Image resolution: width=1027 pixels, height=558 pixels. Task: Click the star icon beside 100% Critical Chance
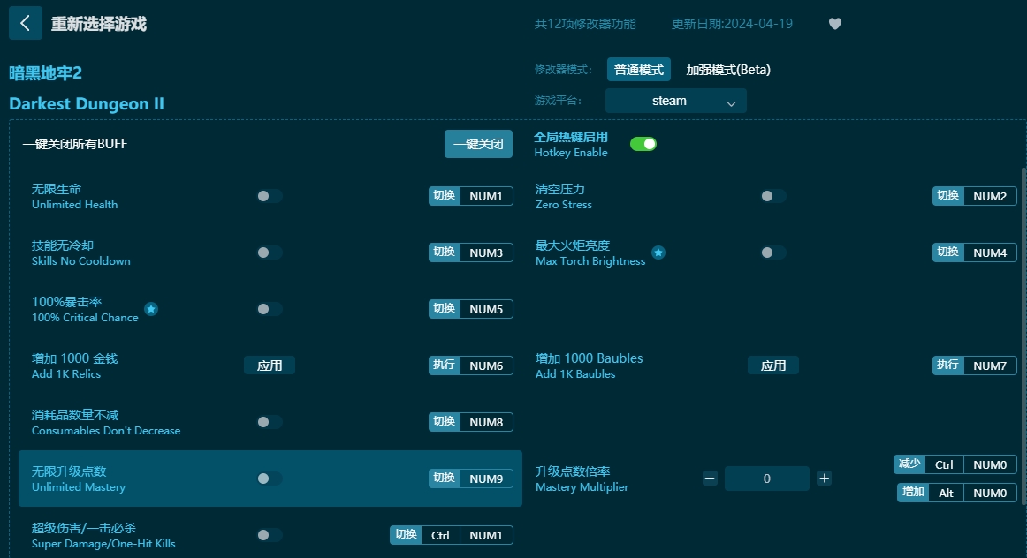pyautogui.click(x=151, y=309)
